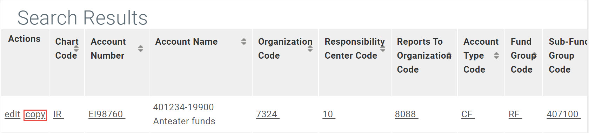Sort by Account Number arrows icon
Image resolution: width=589 pixels, height=133 pixels.
[x=141, y=49]
